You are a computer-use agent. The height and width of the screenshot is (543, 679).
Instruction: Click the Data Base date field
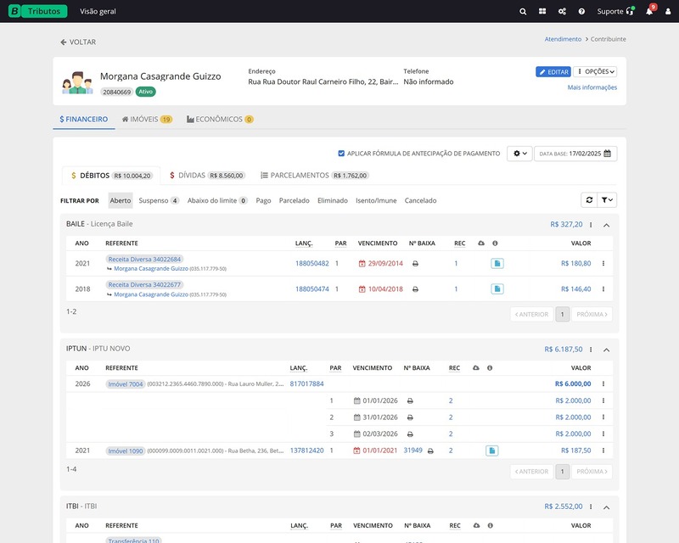(x=575, y=154)
